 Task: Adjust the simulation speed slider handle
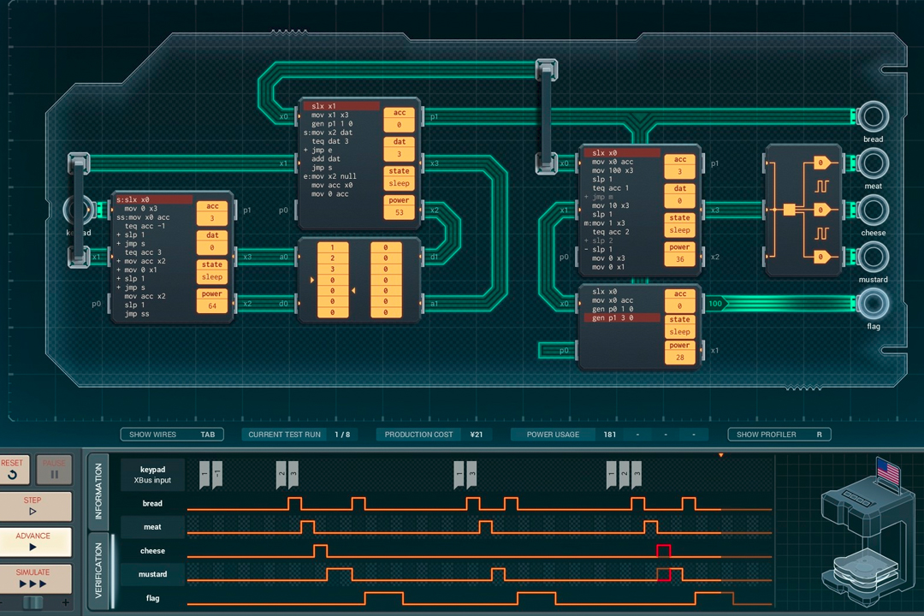pyautogui.click(x=33, y=602)
